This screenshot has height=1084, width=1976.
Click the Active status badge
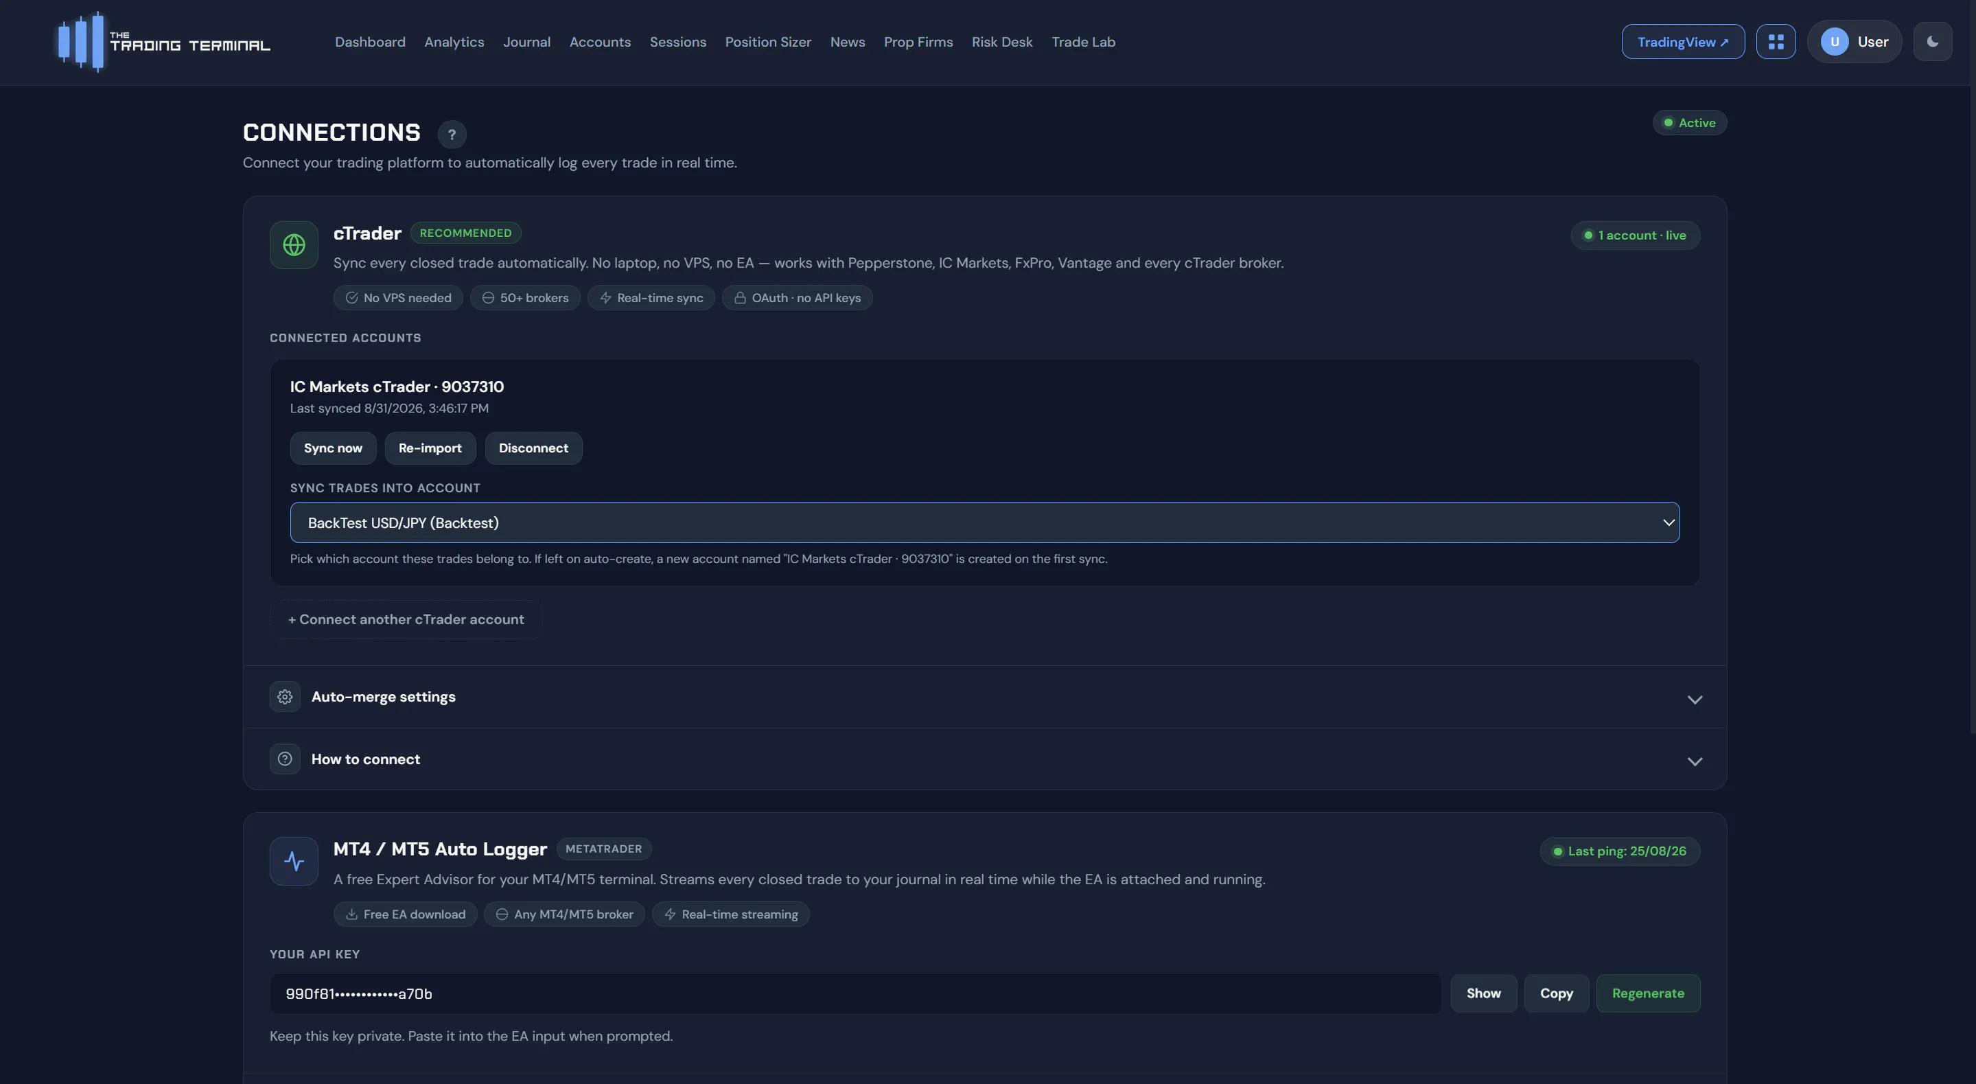tap(1689, 123)
